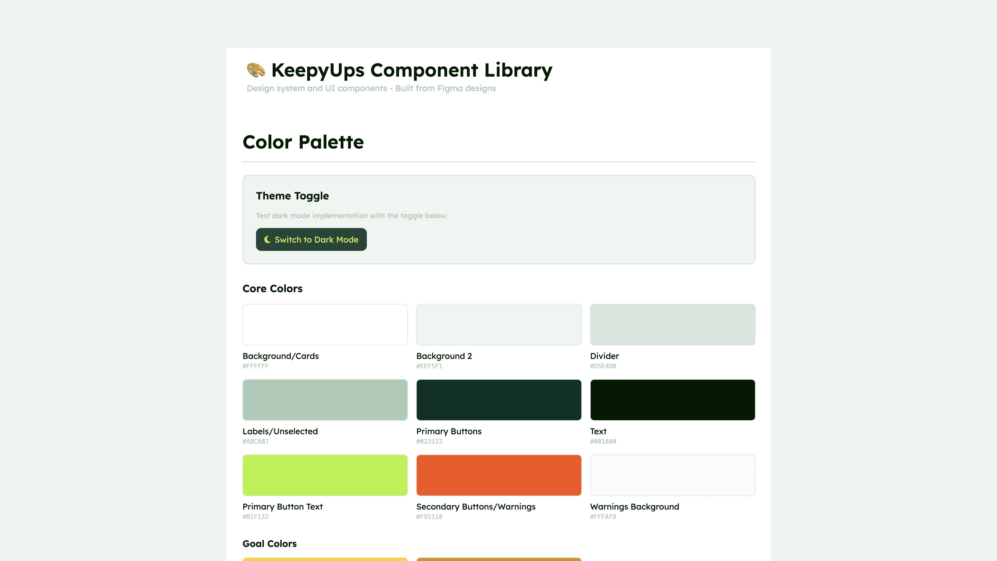This screenshot has width=997, height=561.
Task: Click the Color Palette section heading
Action: pyautogui.click(x=303, y=142)
